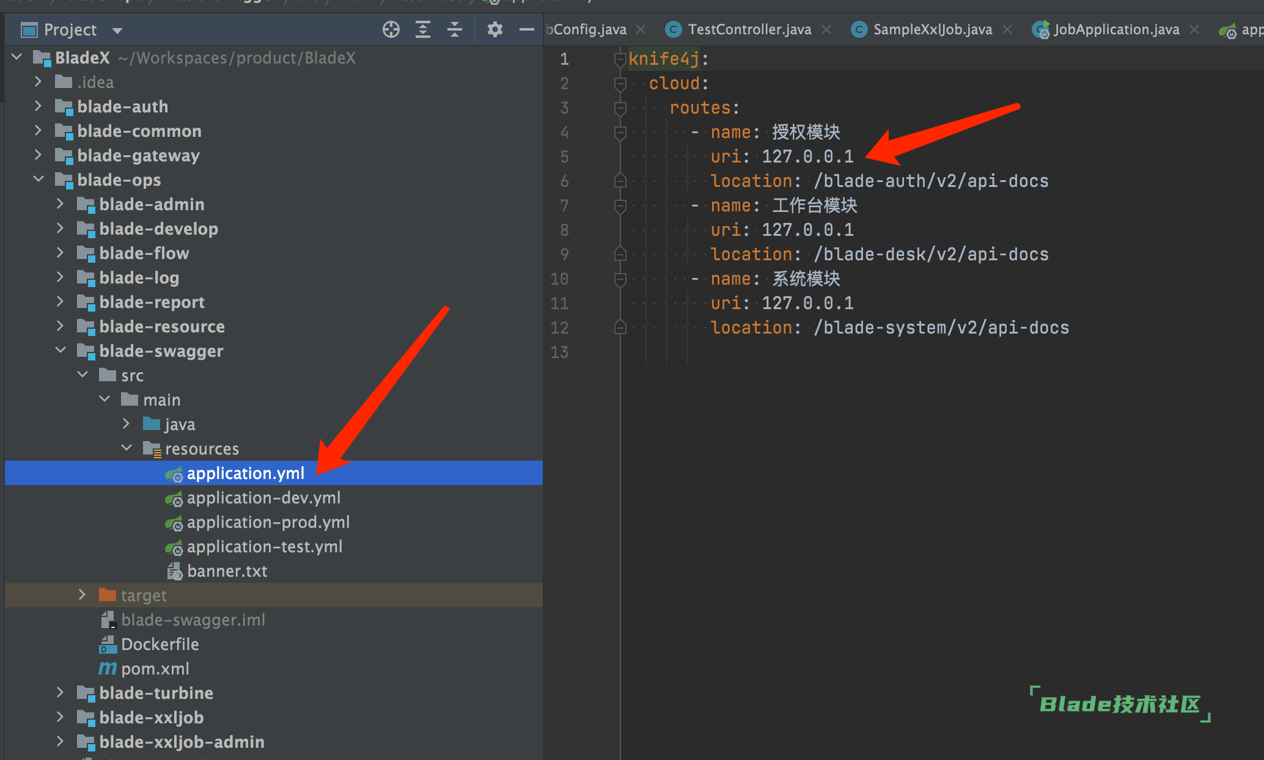Expand the blade-admin module
The width and height of the screenshot is (1264, 760).
coord(61,204)
